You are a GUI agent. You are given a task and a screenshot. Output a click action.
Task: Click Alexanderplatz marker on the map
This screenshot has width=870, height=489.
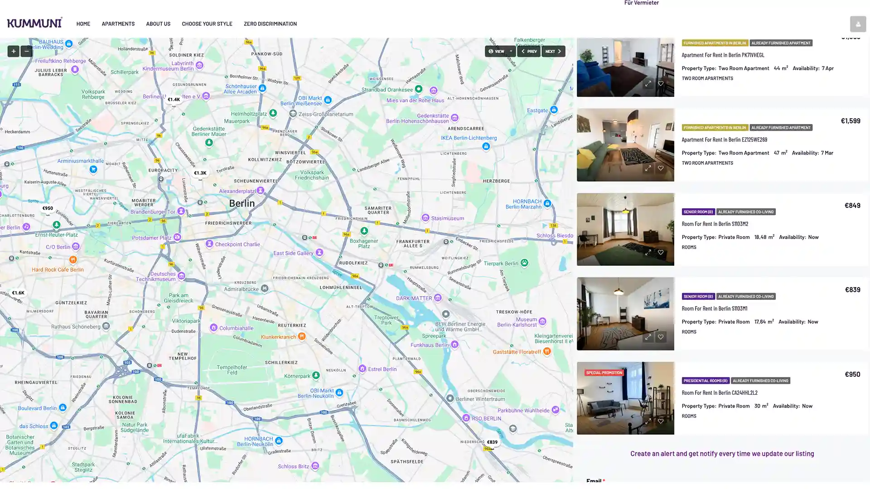(x=260, y=191)
